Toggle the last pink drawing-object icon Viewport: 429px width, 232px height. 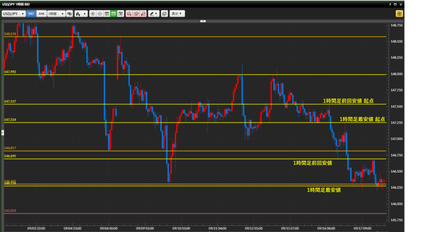(x=143, y=13)
